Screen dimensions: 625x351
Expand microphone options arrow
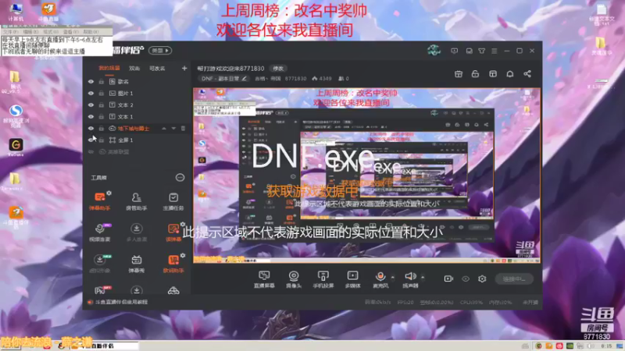pos(393,277)
